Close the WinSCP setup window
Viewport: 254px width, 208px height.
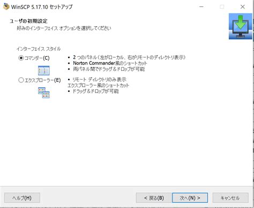(242, 7)
